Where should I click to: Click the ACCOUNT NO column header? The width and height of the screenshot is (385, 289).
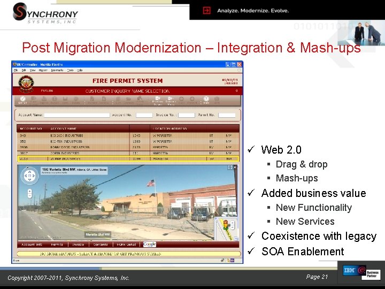31,128
